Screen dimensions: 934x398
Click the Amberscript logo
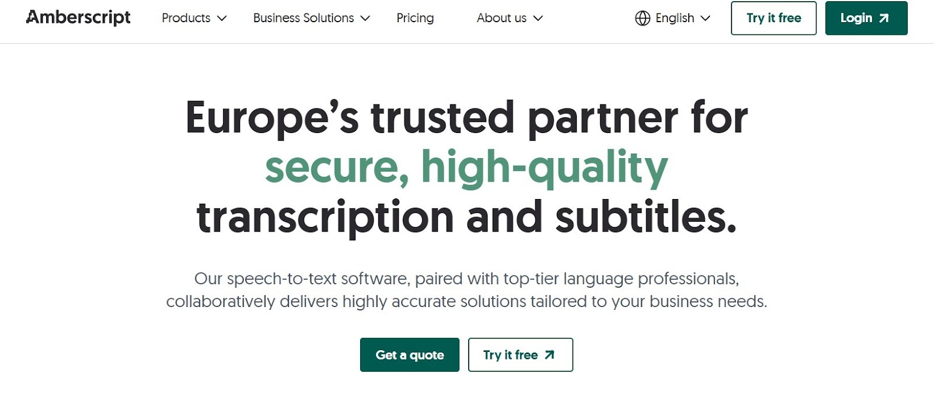pos(78,18)
